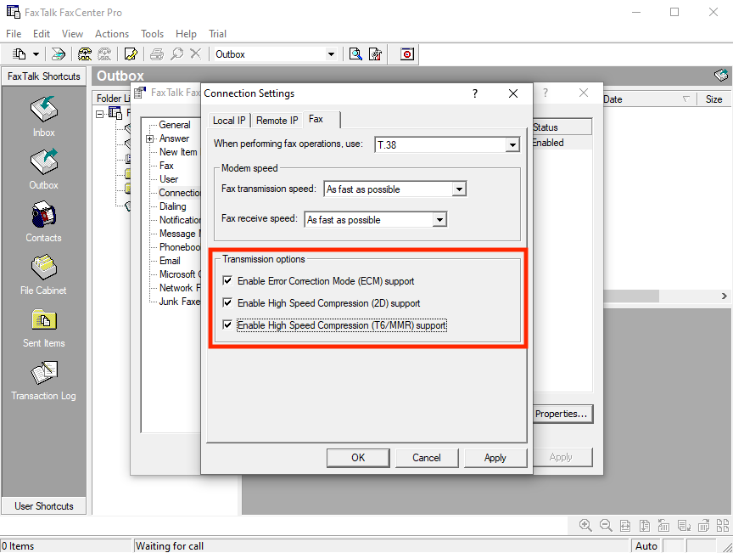Switch to the Remote IP tab
Image resolution: width=733 pixels, height=553 pixels.
tap(277, 121)
